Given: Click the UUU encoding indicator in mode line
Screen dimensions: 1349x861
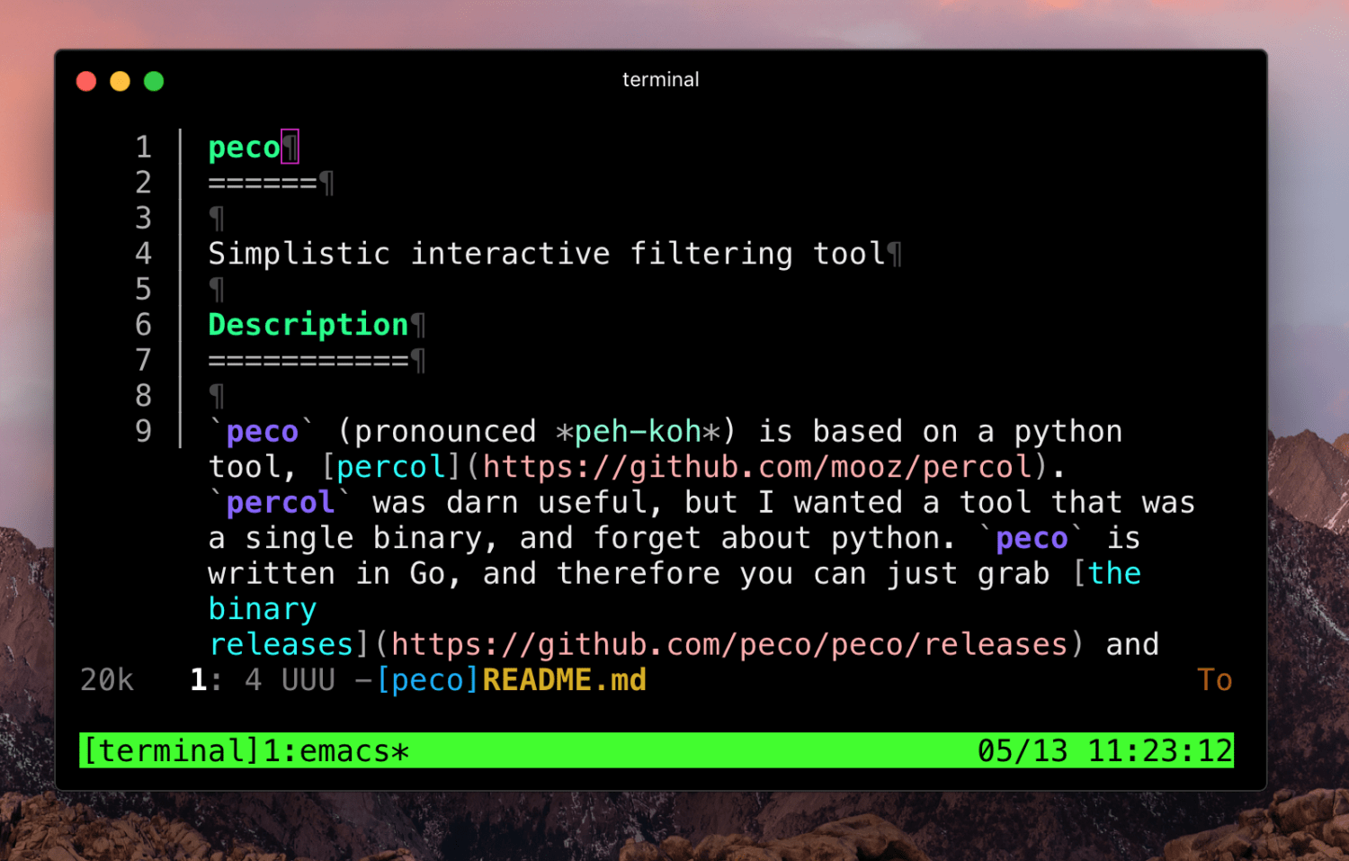Looking at the screenshot, I should click(308, 680).
